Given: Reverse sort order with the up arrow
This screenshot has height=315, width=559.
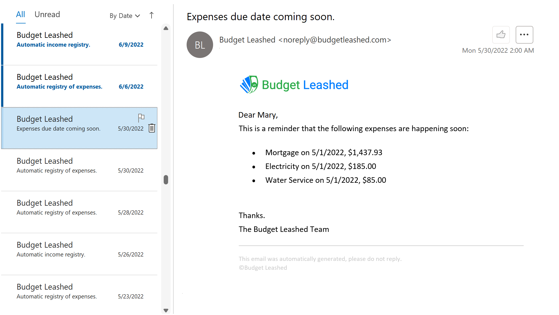Looking at the screenshot, I should (x=151, y=15).
